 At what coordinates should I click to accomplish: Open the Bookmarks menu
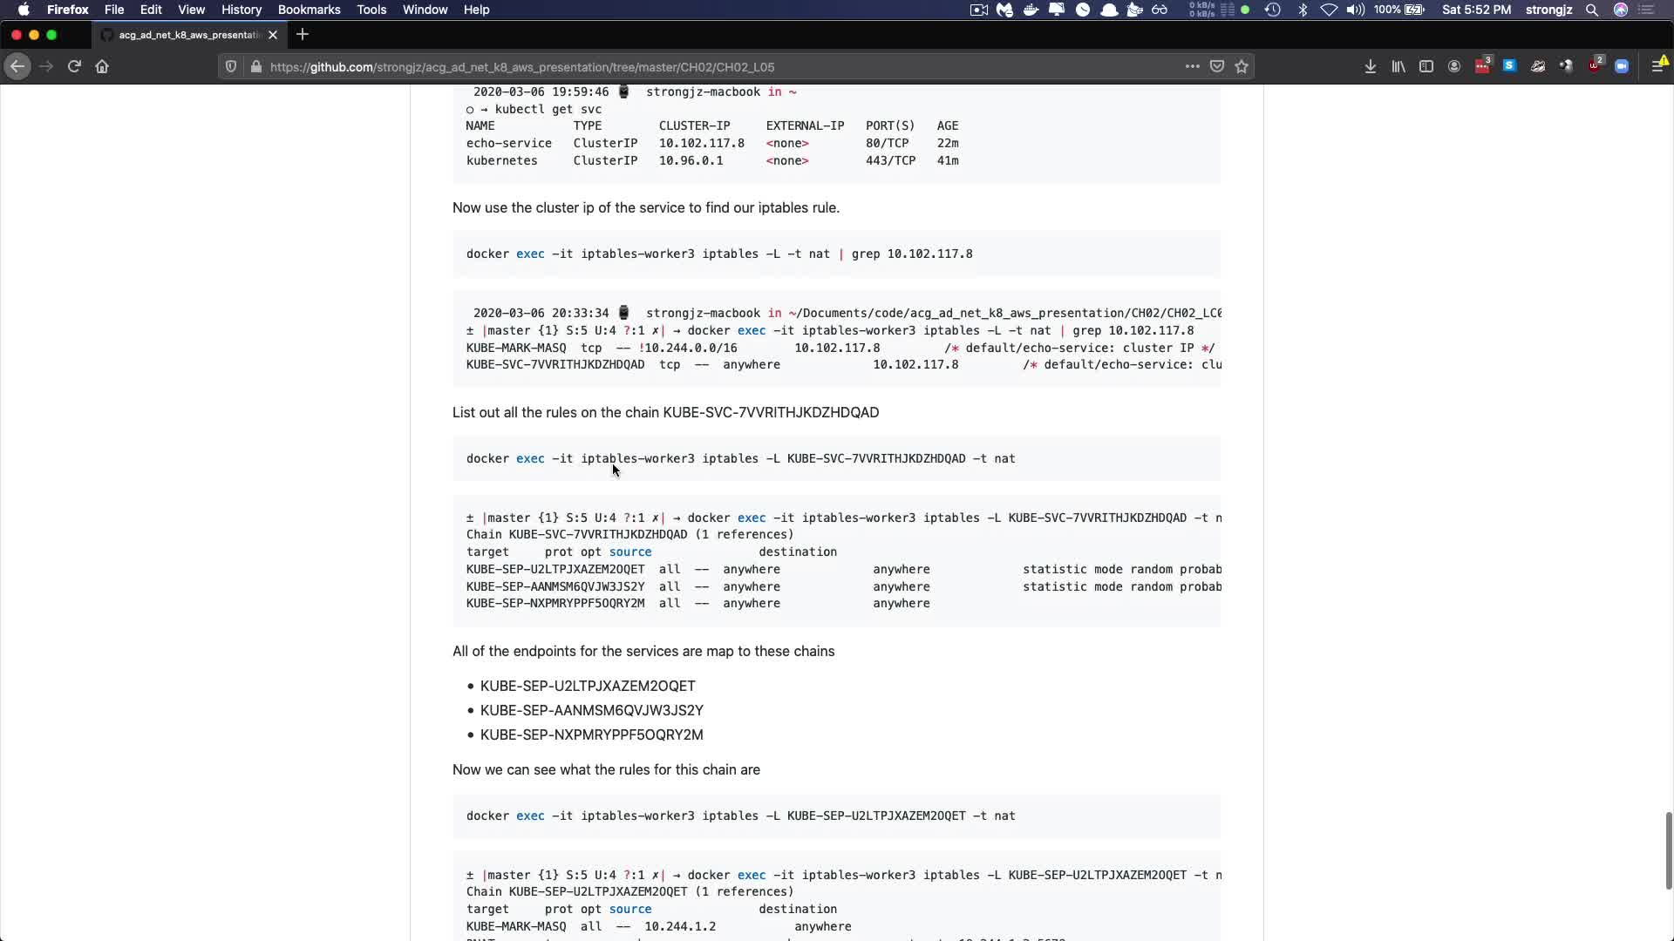click(x=309, y=10)
